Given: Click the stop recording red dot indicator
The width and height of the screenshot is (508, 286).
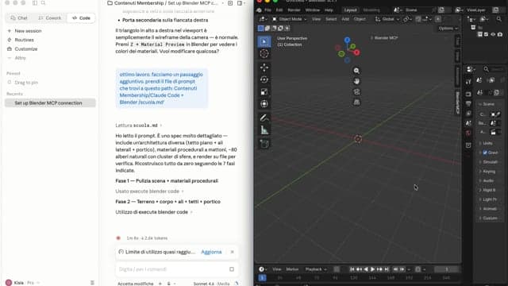Looking at the screenshot, I should [118, 238].
